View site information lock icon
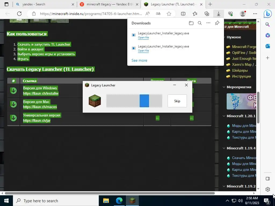 coord(34,14)
